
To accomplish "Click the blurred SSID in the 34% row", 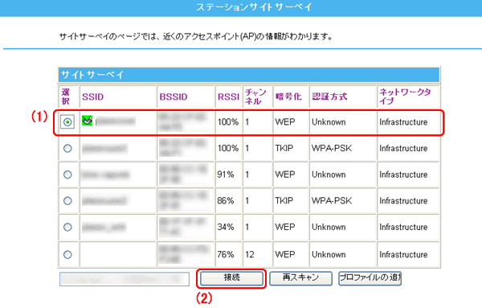I will [104, 228].
